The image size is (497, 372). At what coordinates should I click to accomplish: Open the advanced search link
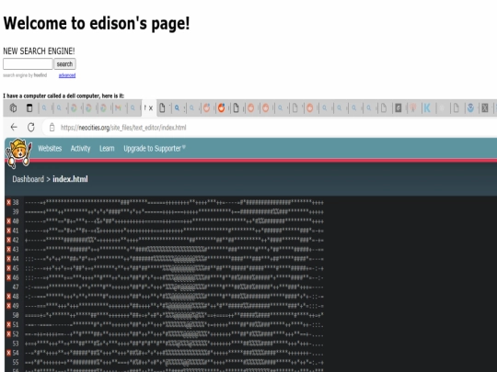point(67,75)
